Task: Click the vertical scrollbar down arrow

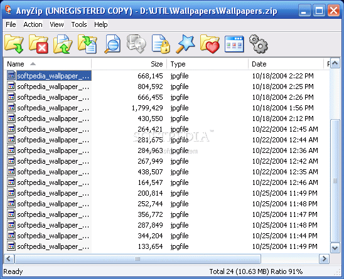Action: [x=335, y=248]
